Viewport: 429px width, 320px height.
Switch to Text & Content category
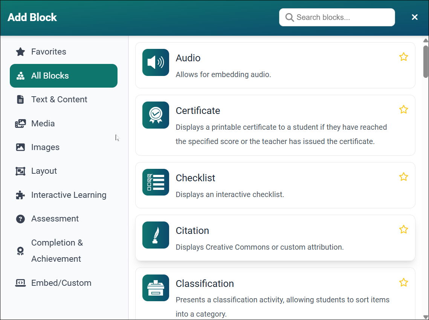tap(64, 99)
